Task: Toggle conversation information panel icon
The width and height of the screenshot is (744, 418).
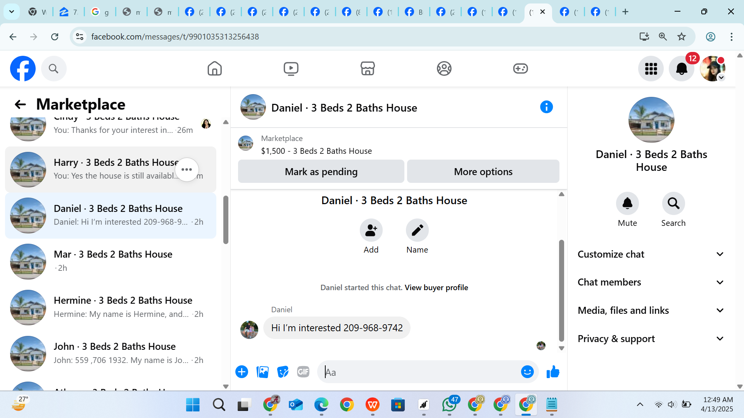Action: 546,107
